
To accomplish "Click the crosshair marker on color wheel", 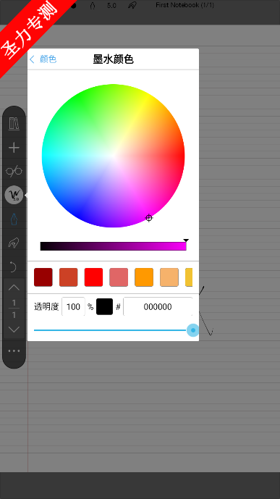I will point(149,218).
